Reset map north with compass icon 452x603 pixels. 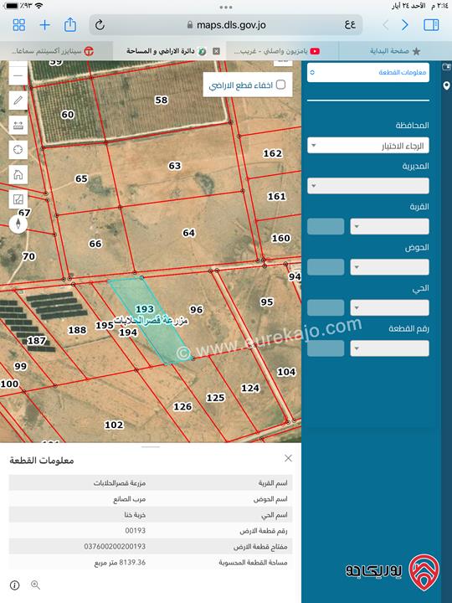pyautogui.click(x=18, y=224)
